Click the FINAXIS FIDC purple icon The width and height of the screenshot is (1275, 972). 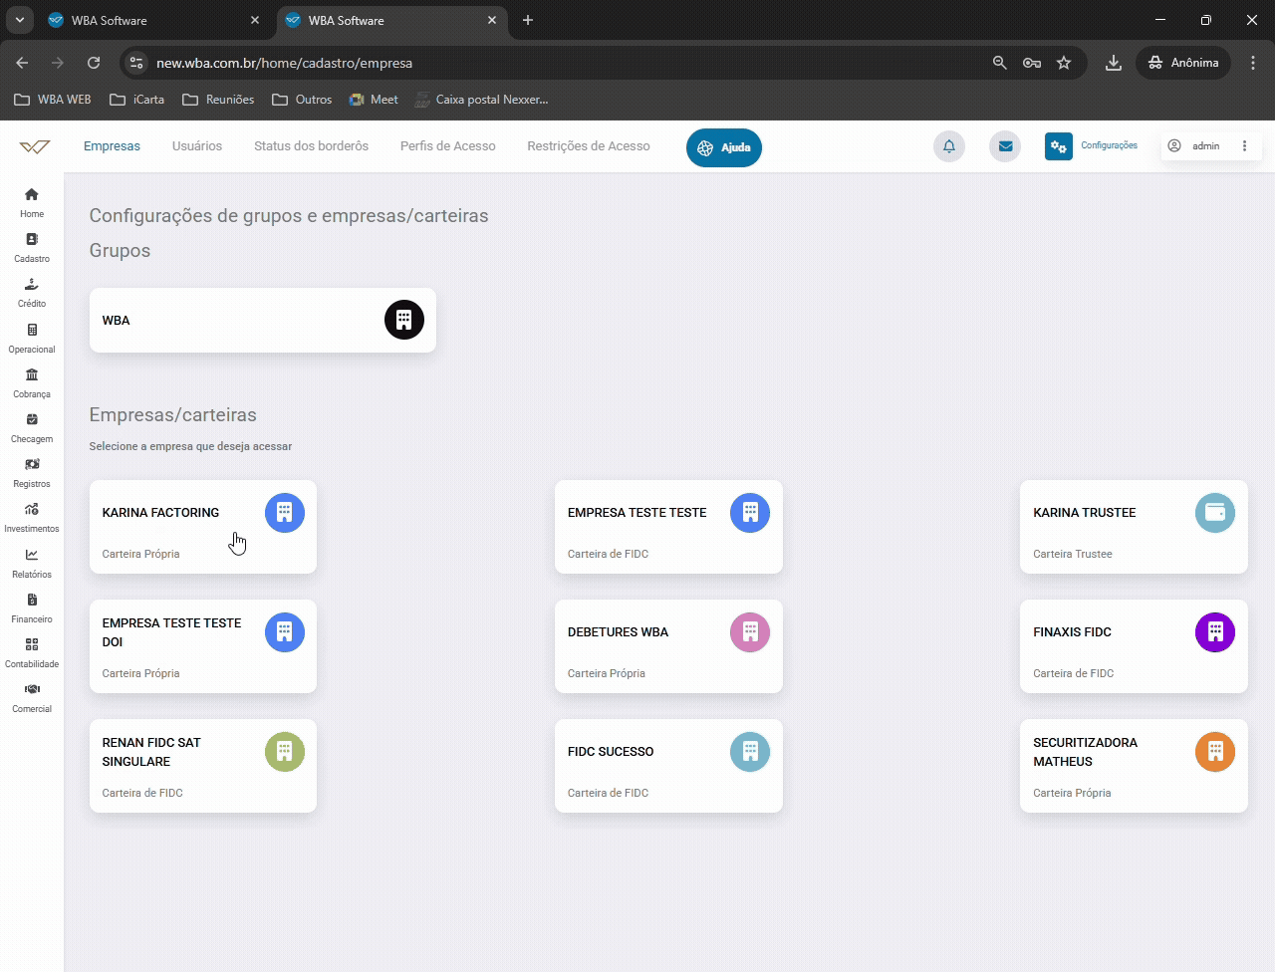tap(1215, 632)
